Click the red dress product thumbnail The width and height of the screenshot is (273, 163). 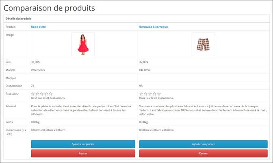pyautogui.click(x=83, y=44)
